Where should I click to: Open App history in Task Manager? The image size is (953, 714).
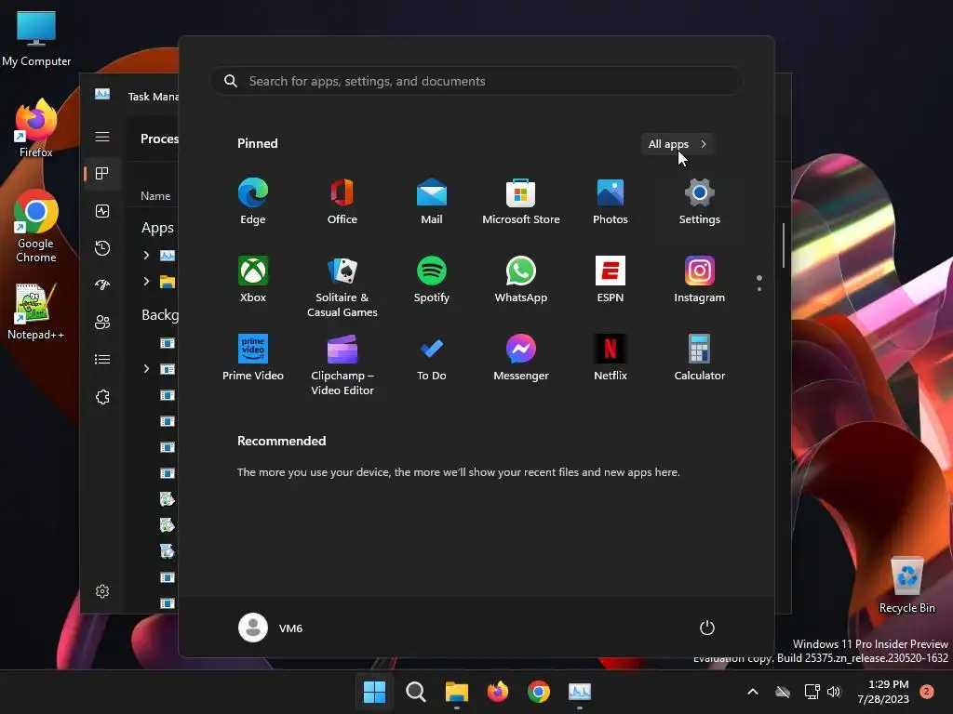[x=102, y=247]
